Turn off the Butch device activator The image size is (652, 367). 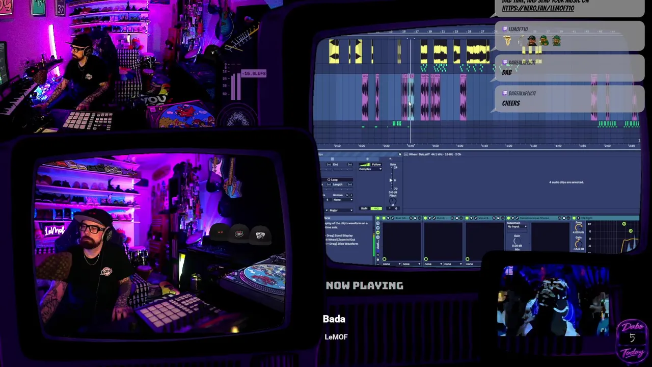425,218
